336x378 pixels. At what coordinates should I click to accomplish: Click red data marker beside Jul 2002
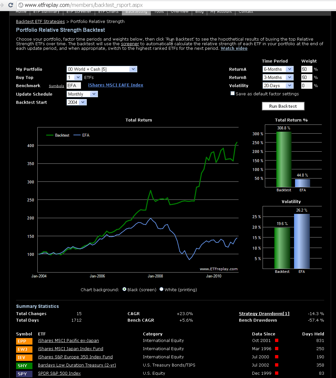[x=277, y=365]
